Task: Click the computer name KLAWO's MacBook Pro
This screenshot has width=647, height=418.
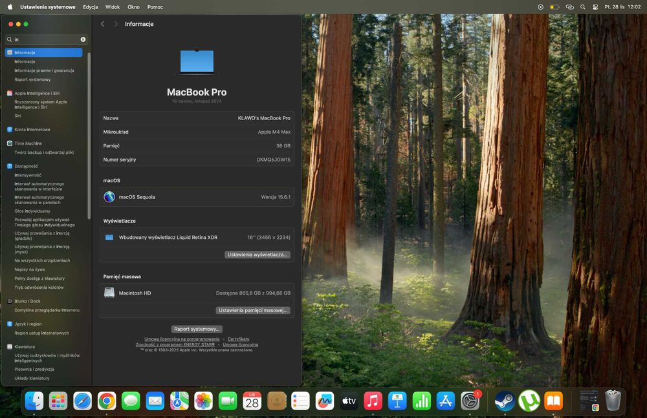Action: pos(264,118)
